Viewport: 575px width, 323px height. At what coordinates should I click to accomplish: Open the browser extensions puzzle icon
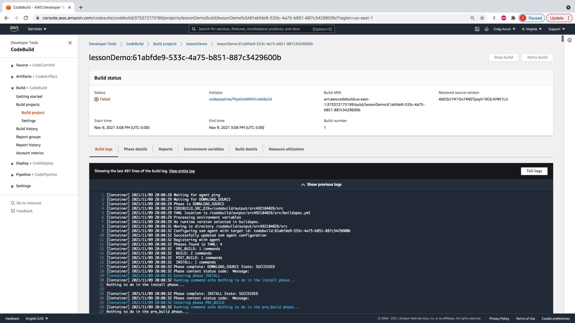coord(513,18)
